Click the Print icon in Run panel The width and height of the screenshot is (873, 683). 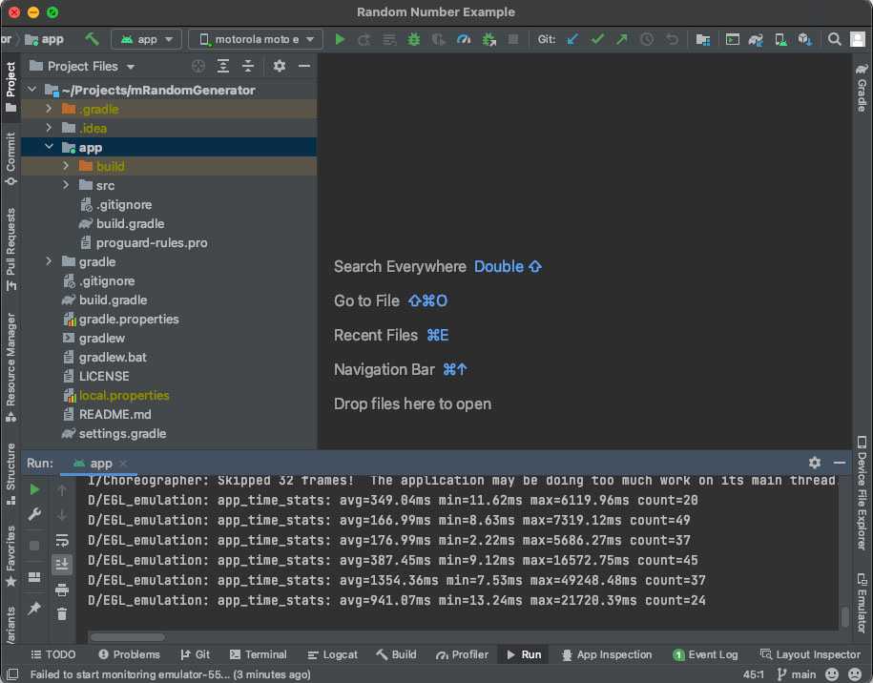tap(62, 590)
